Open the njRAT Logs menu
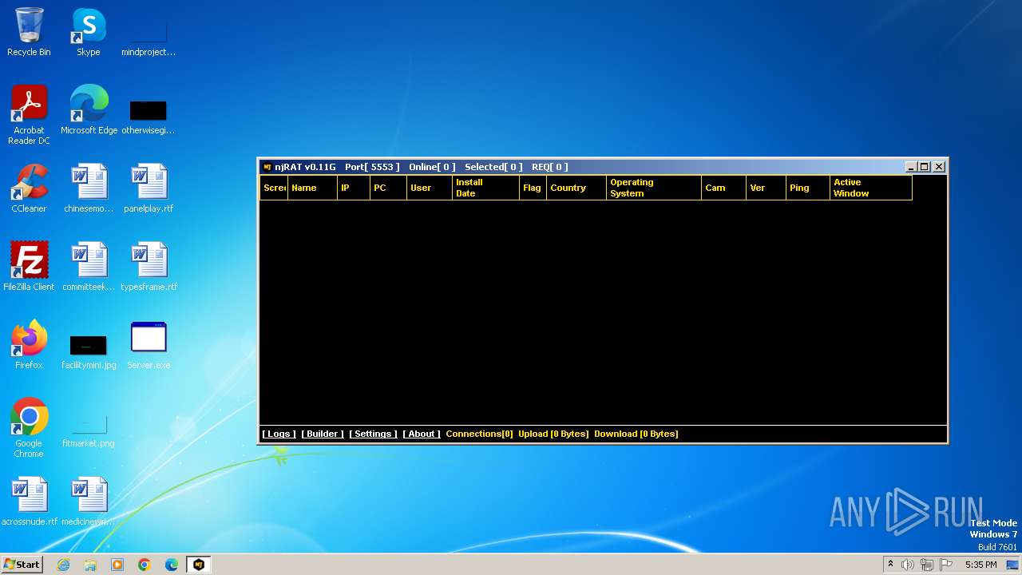The height and width of the screenshot is (575, 1022). tap(279, 434)
